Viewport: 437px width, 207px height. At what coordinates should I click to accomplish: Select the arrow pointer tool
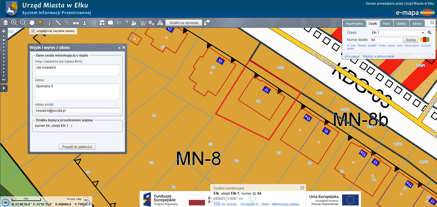pyautogui.click(x=41, y=23)
